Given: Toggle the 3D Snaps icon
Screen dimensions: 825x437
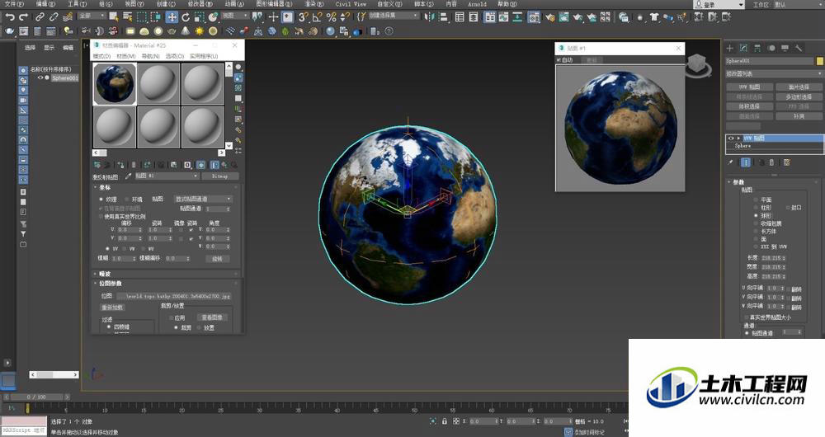Looking at the screenshot, I should pos(303,17).
